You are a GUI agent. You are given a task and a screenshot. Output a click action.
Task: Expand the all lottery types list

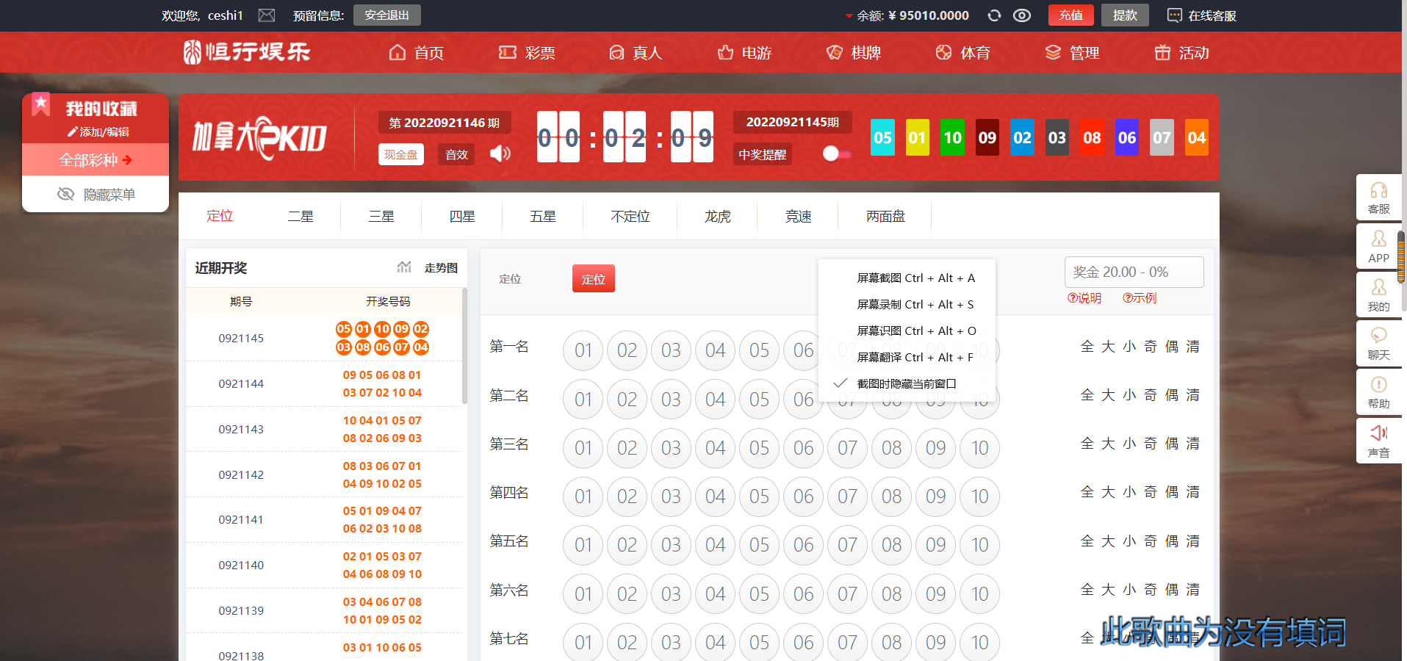pos(96,160)
